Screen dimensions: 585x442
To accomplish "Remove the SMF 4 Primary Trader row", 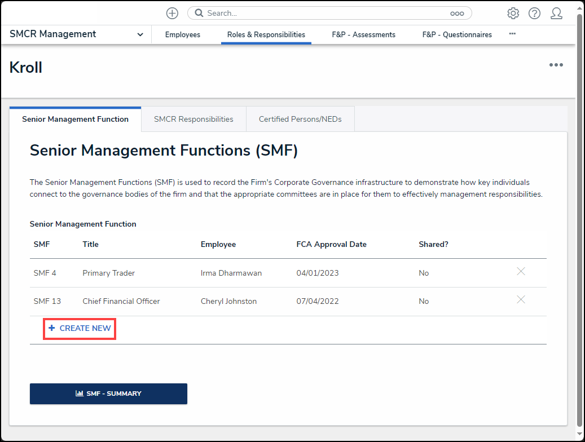I will 521,272.
